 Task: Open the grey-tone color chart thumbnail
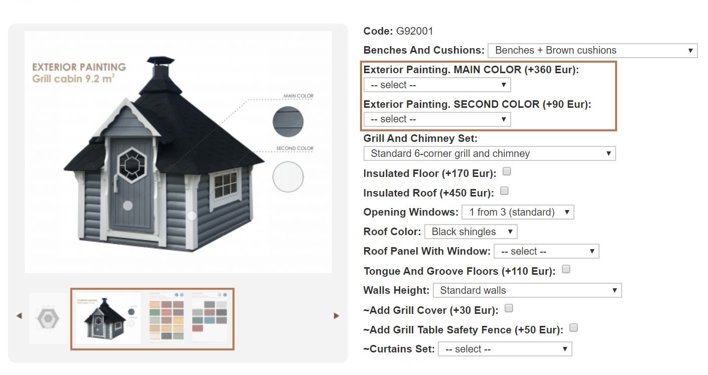(x=210, y=317)
